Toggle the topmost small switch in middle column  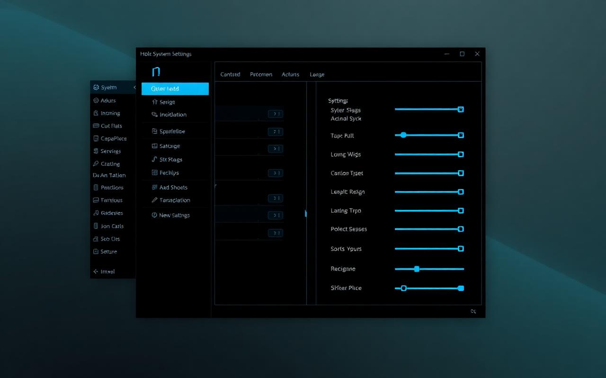276,114
